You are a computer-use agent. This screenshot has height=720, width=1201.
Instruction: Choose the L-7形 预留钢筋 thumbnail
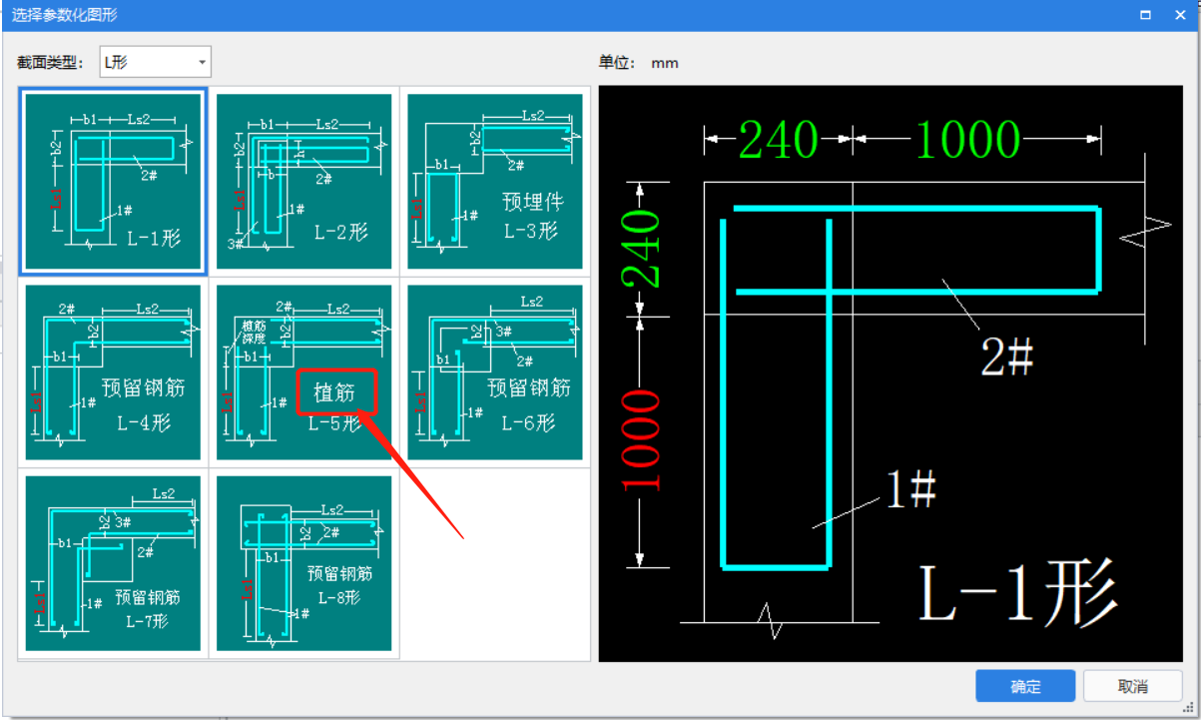[113, 563]
